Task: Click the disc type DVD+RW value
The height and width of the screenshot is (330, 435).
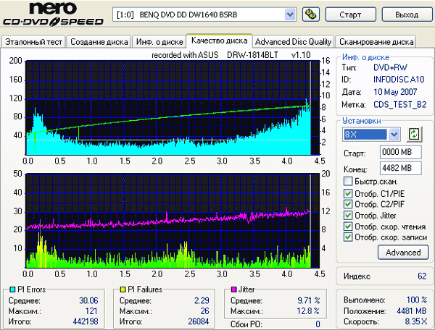Action: click(x=390, y=67)
